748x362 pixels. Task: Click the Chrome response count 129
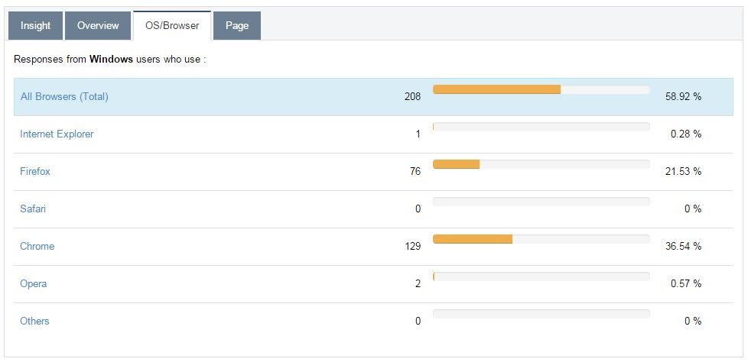pyautogui.click(x=412, y=247)
